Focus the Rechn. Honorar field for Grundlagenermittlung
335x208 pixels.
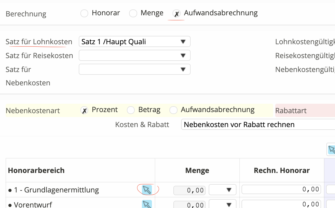[281, 190]
